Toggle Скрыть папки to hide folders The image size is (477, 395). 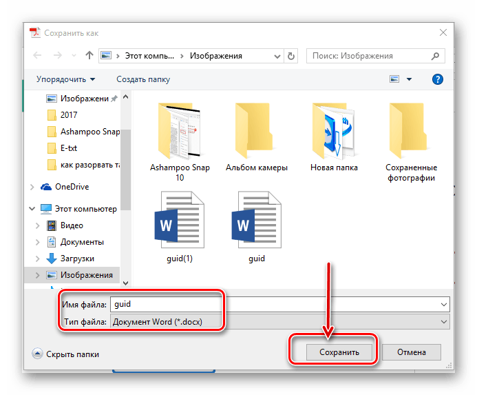(65, 354)
